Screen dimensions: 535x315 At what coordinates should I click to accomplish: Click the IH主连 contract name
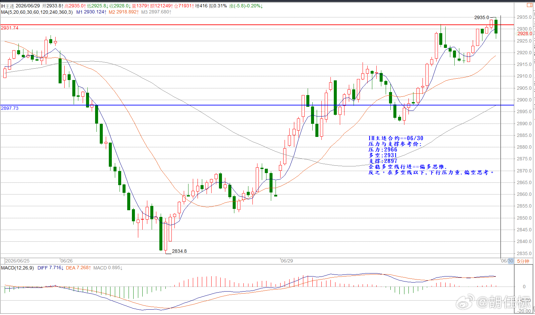click(8, 6)
